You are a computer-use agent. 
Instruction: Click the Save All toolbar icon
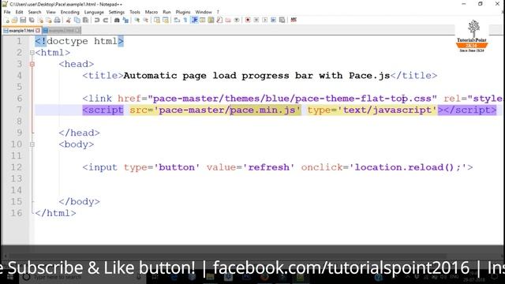pos(32,20)
